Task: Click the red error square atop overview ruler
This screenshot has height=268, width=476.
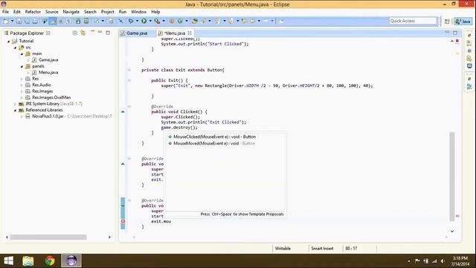Action: 457,41
